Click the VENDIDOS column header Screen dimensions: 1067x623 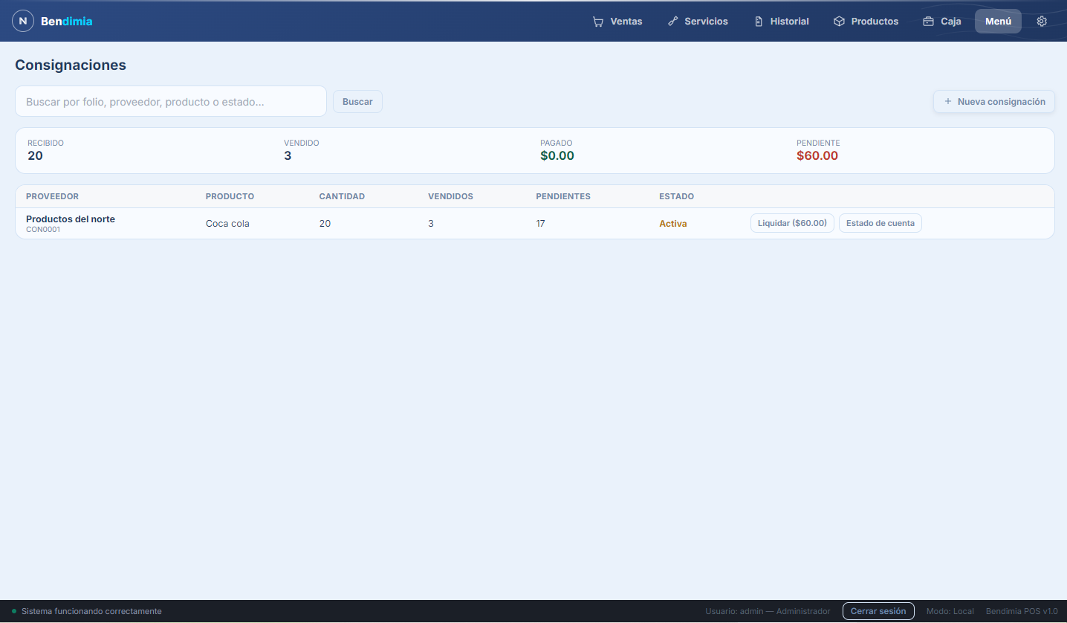450,197
